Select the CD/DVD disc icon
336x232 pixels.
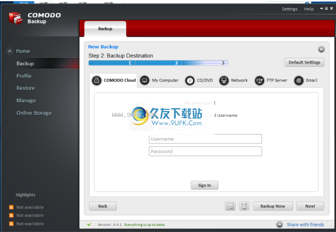tap(190, 81)
